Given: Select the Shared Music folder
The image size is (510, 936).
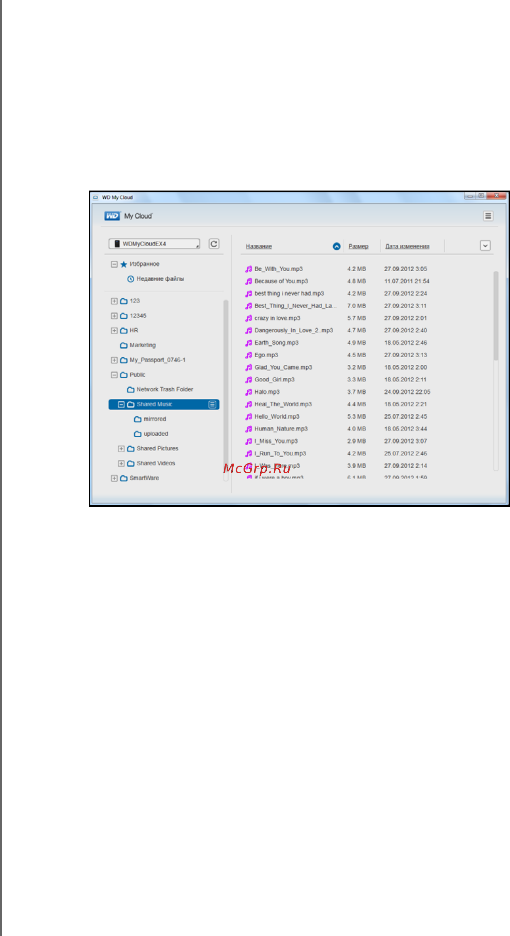Looking at the screenshot, I should (x=164, y=404).
